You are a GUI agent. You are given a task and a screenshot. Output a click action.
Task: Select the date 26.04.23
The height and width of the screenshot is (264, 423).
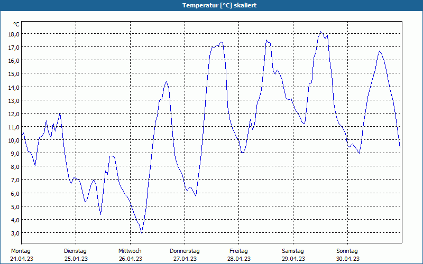click(130, 259)
